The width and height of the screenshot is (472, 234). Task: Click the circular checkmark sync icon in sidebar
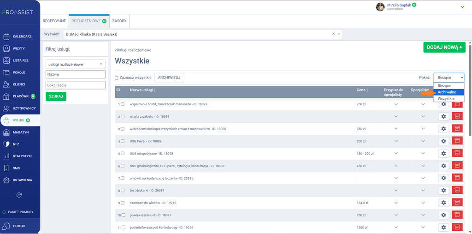[18, 195]
